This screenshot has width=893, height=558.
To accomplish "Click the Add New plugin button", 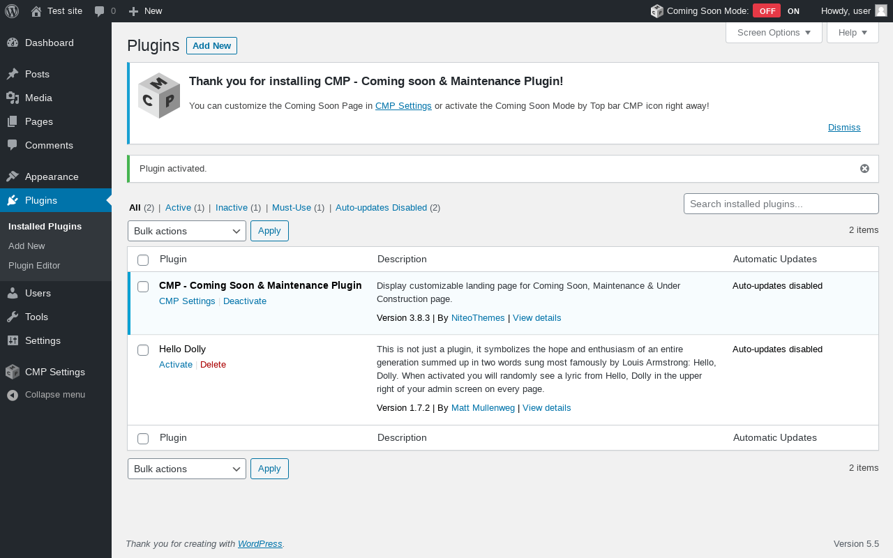I will (x=211, y=46).
